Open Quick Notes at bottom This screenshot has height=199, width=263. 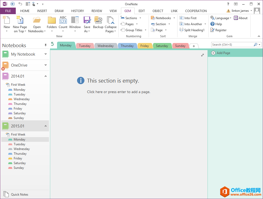coord(19,195)
